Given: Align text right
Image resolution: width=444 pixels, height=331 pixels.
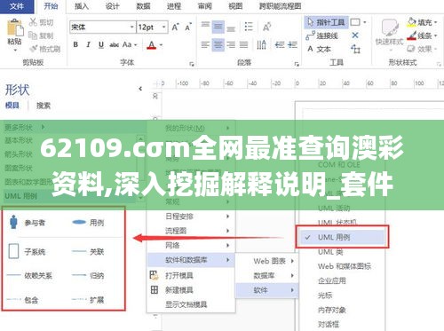Looking at the screenshot, I should pyautogui.click(x=231, y=45).
